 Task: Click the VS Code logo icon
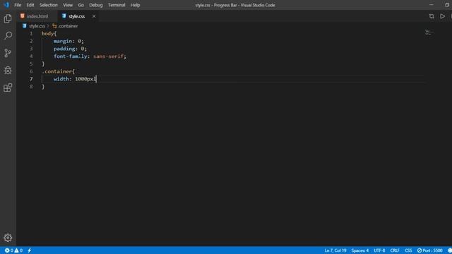(6, 5)
